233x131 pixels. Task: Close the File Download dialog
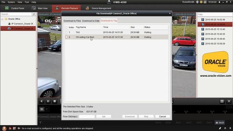tap(170, 13)
